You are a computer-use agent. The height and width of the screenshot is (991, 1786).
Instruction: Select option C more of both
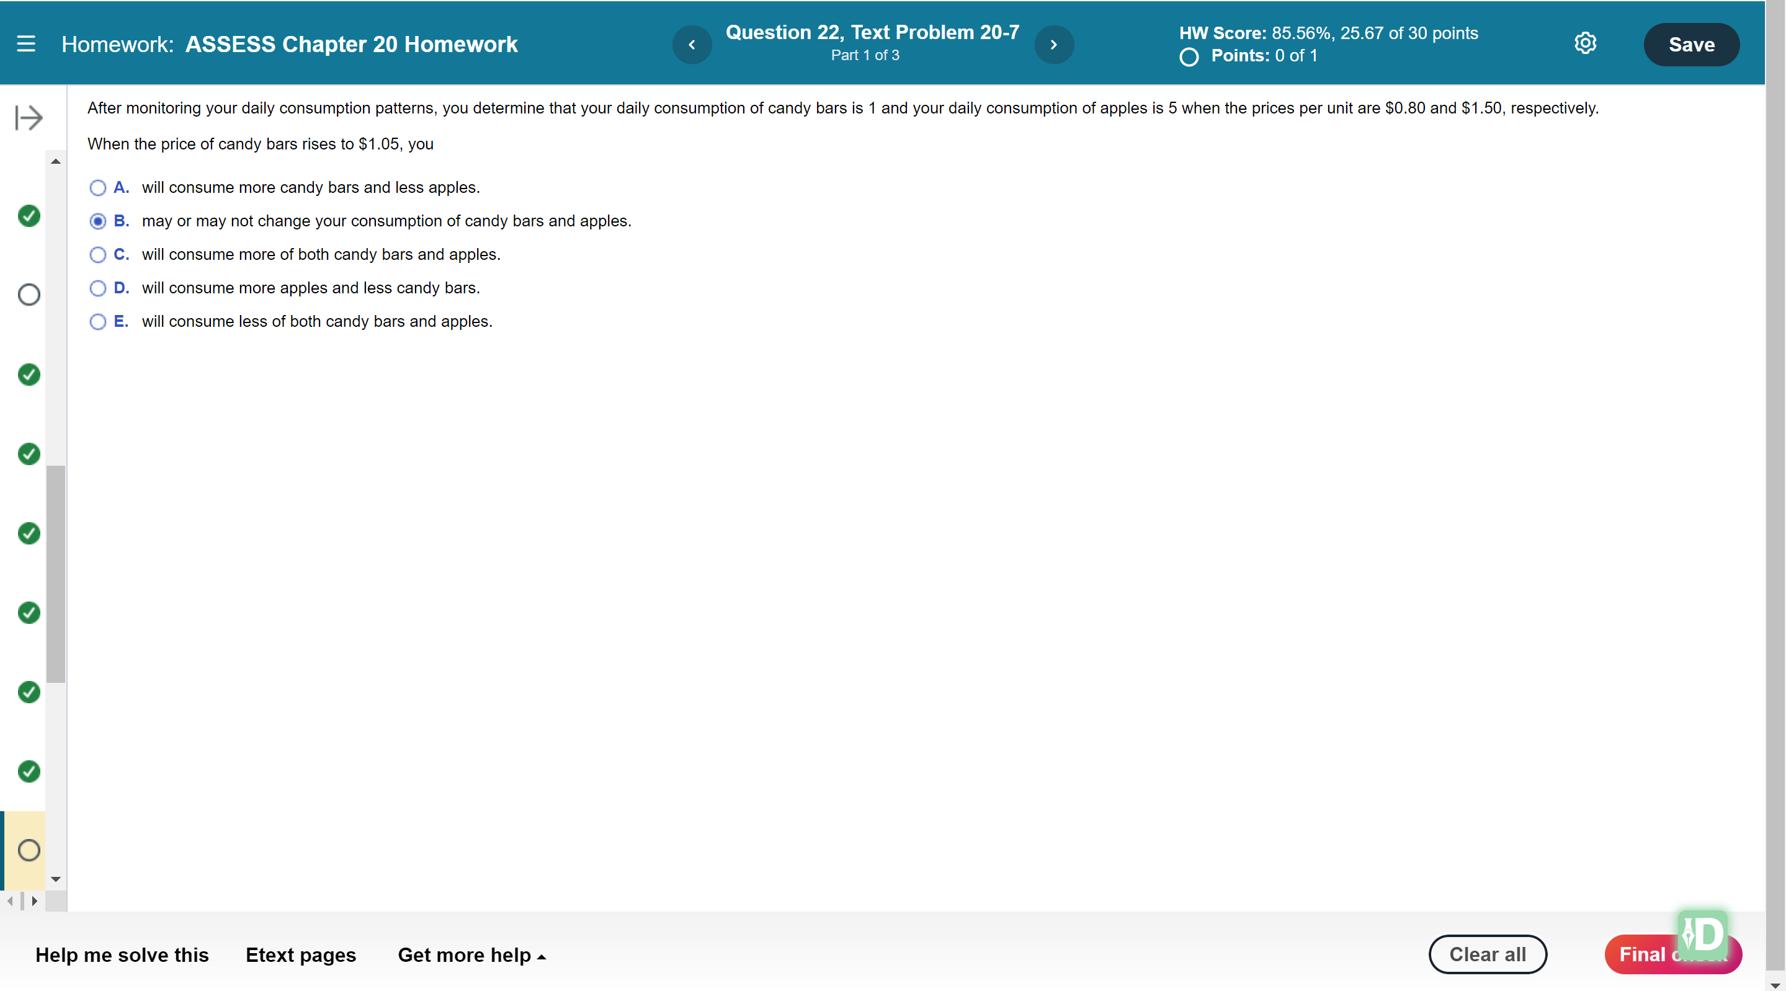click(x=98, y=255)
